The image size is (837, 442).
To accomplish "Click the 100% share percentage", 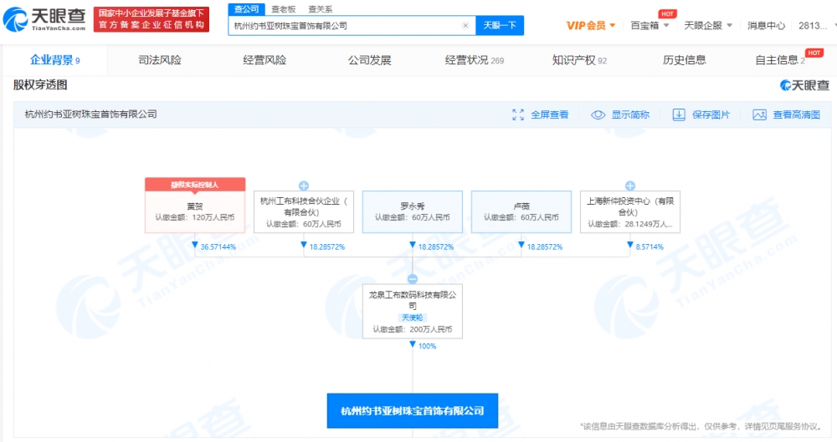I will (427, 346).
